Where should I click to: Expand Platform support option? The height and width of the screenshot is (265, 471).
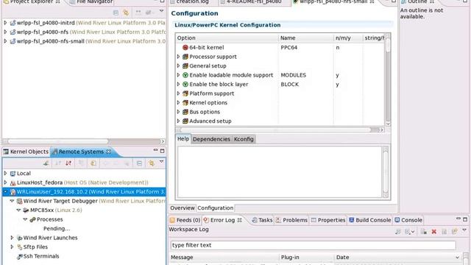[178, 93]
